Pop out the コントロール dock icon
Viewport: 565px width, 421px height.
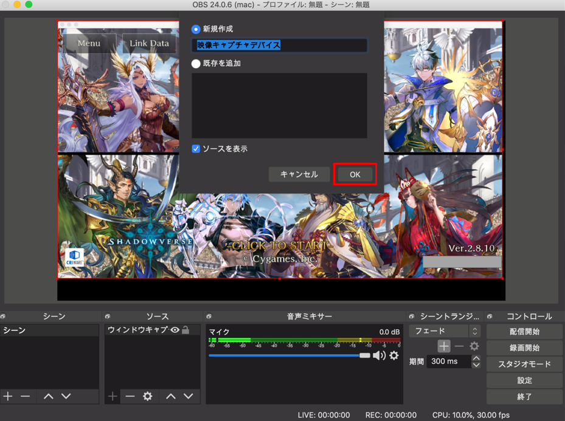click(490, 317)
